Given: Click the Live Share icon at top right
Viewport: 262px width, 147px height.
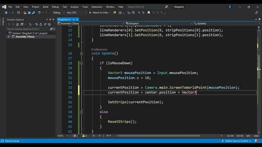Looking at the screenshot, I should [257, 13].
